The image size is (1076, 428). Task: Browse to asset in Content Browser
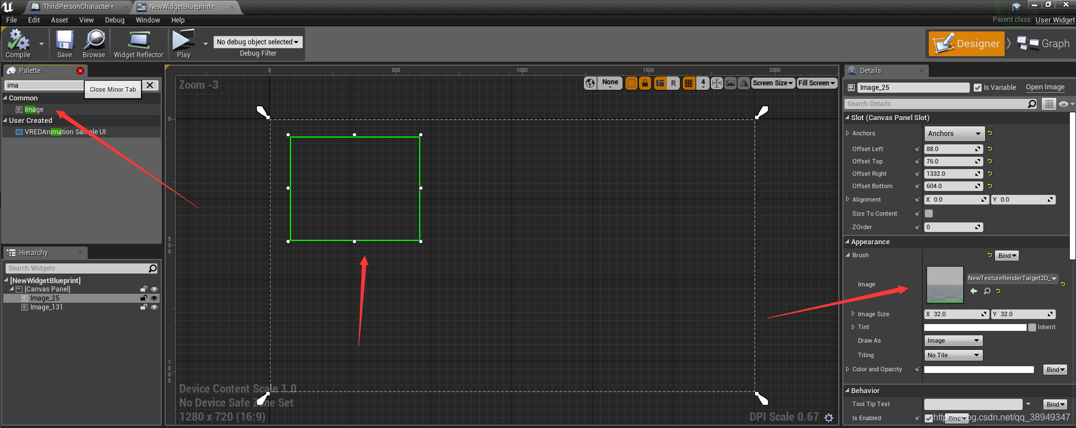coord(94,44)
